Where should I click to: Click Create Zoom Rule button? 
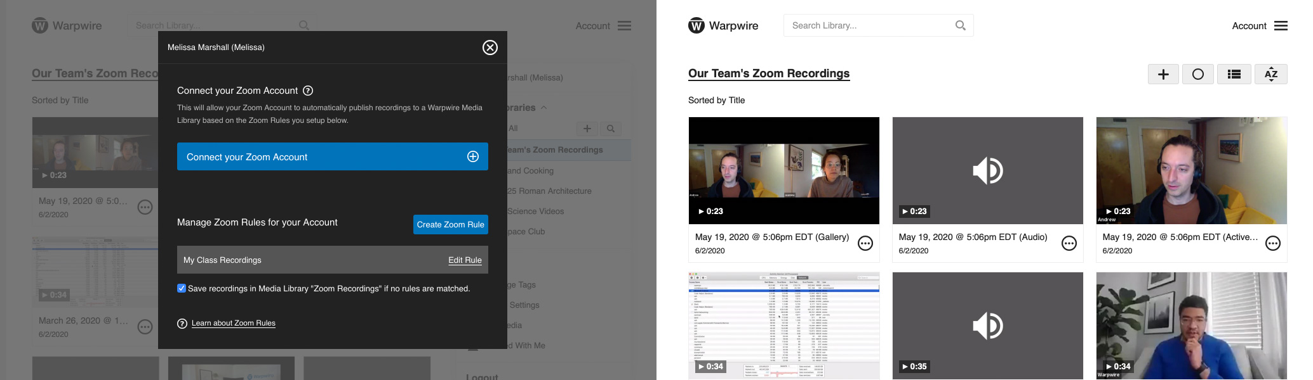click(450, 224)
